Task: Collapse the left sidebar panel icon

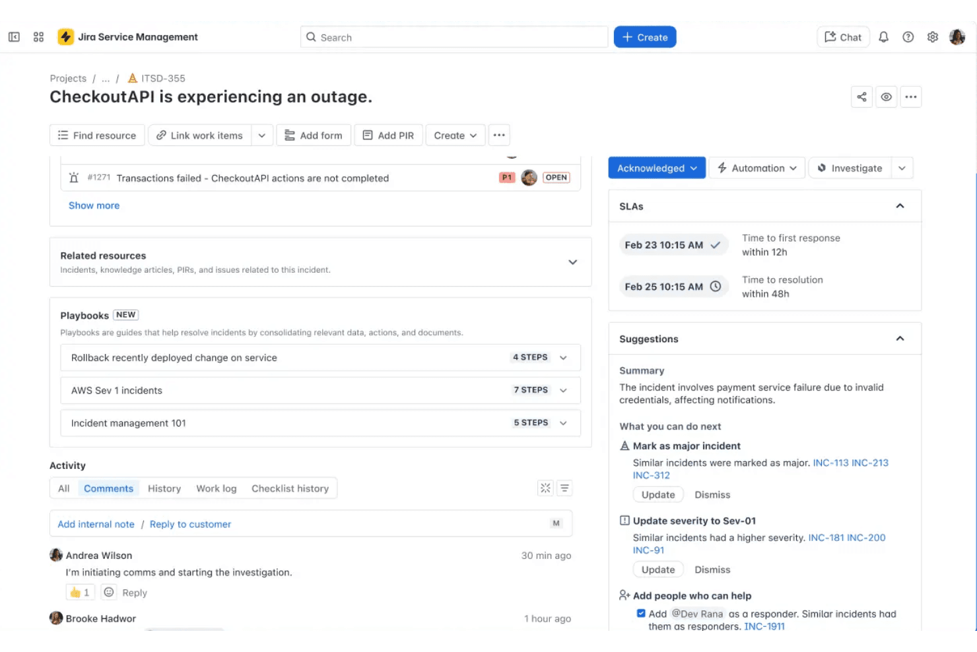Action: click(x=14, y=37)
